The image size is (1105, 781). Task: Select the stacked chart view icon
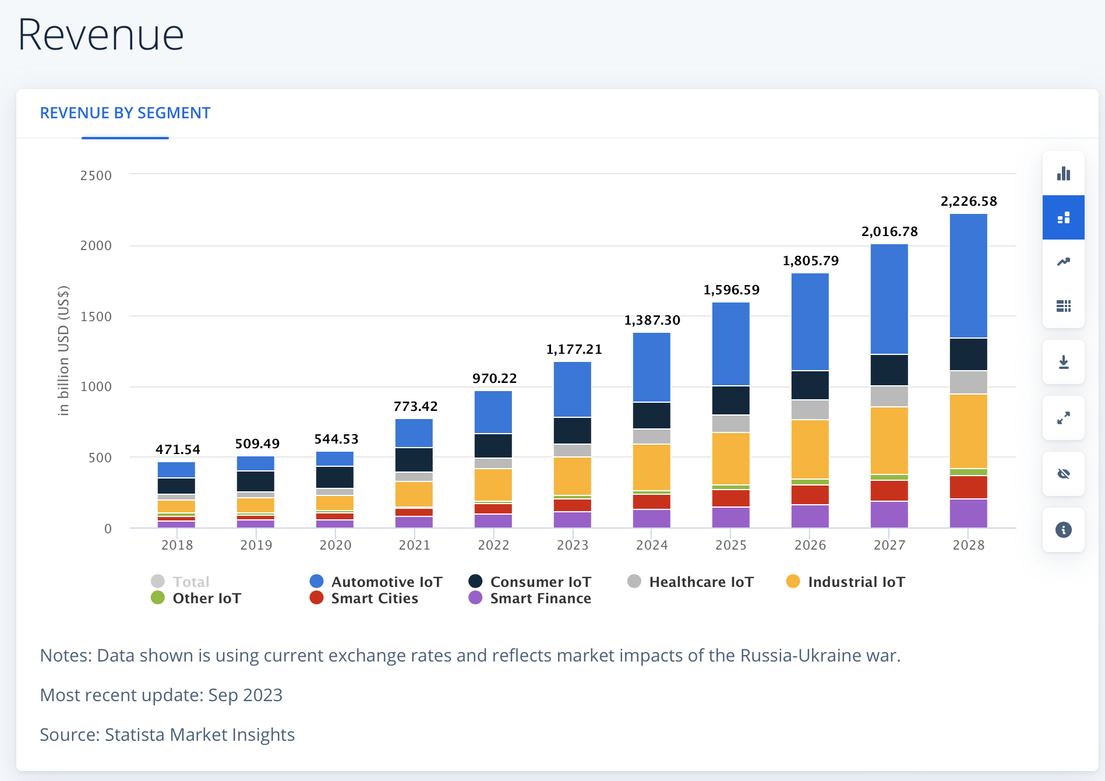1063,217
